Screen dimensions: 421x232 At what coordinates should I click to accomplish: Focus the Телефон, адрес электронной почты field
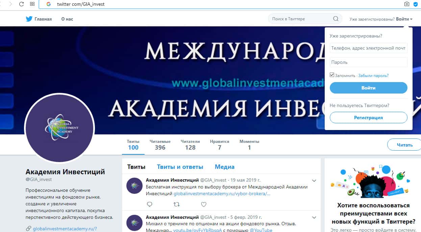click(x=369, y=48)
